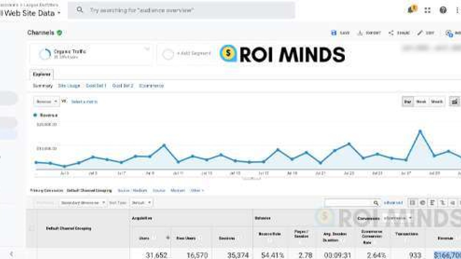Switch to the Summary view
This screenshot has height=259, width=461.
coord(43,86)
